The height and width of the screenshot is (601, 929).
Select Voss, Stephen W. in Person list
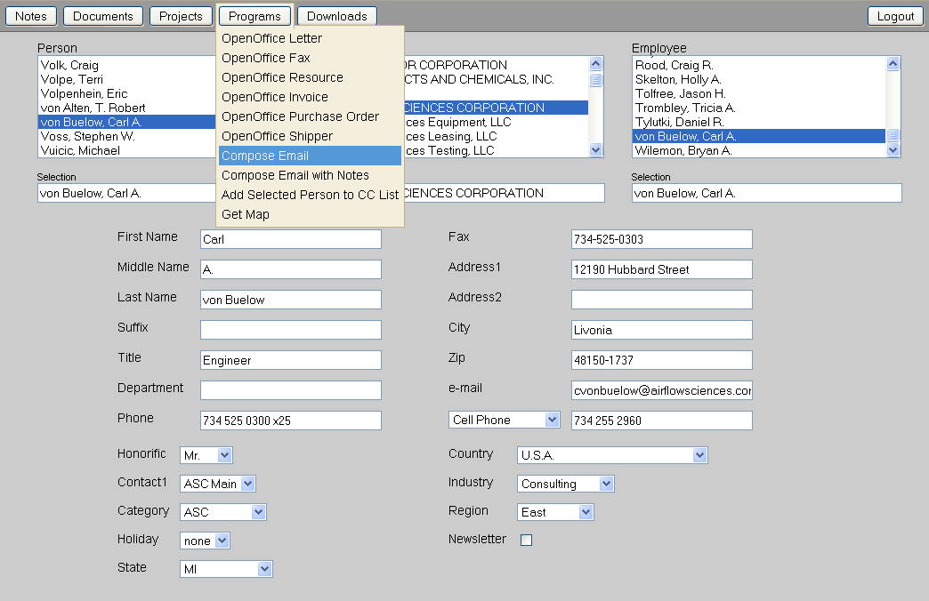(87, 136)
